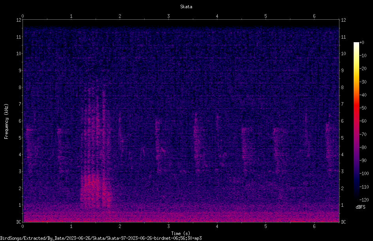This screenshot has width=373, height=241.
Task: Click '3' on the left frequency axis
Action: (20, 172)
